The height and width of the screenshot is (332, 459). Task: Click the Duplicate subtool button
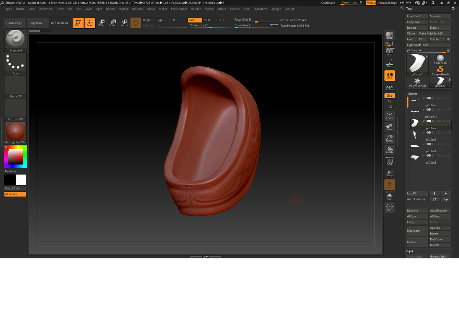tap(417, 231)
